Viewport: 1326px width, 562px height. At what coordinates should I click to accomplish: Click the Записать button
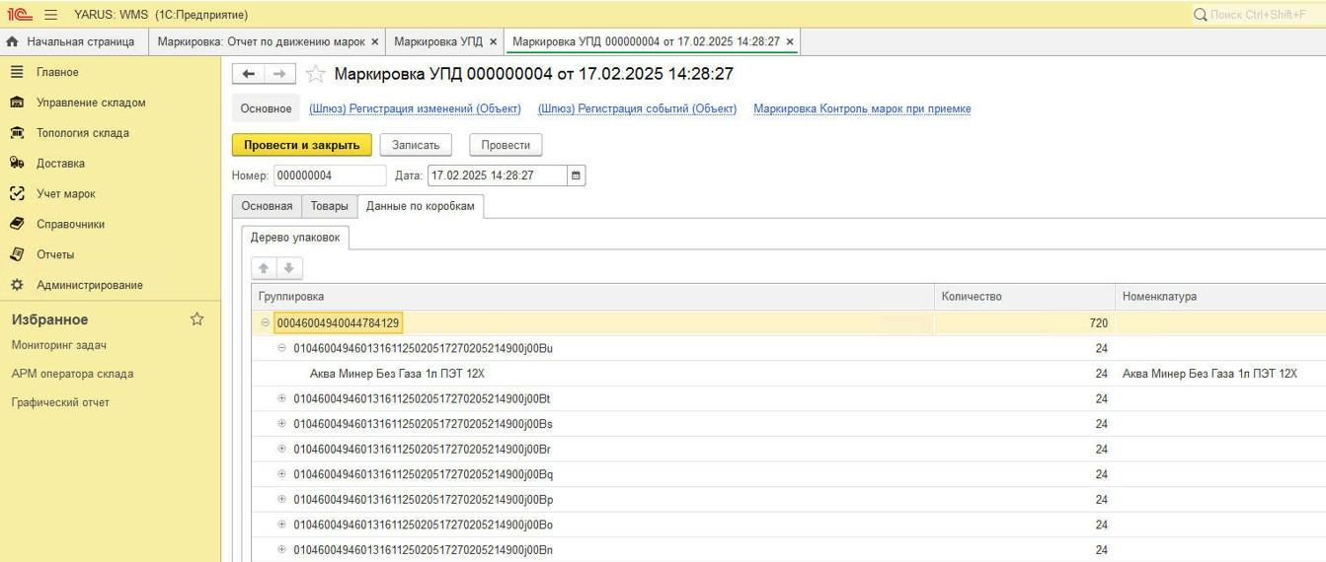pos(416,145)
